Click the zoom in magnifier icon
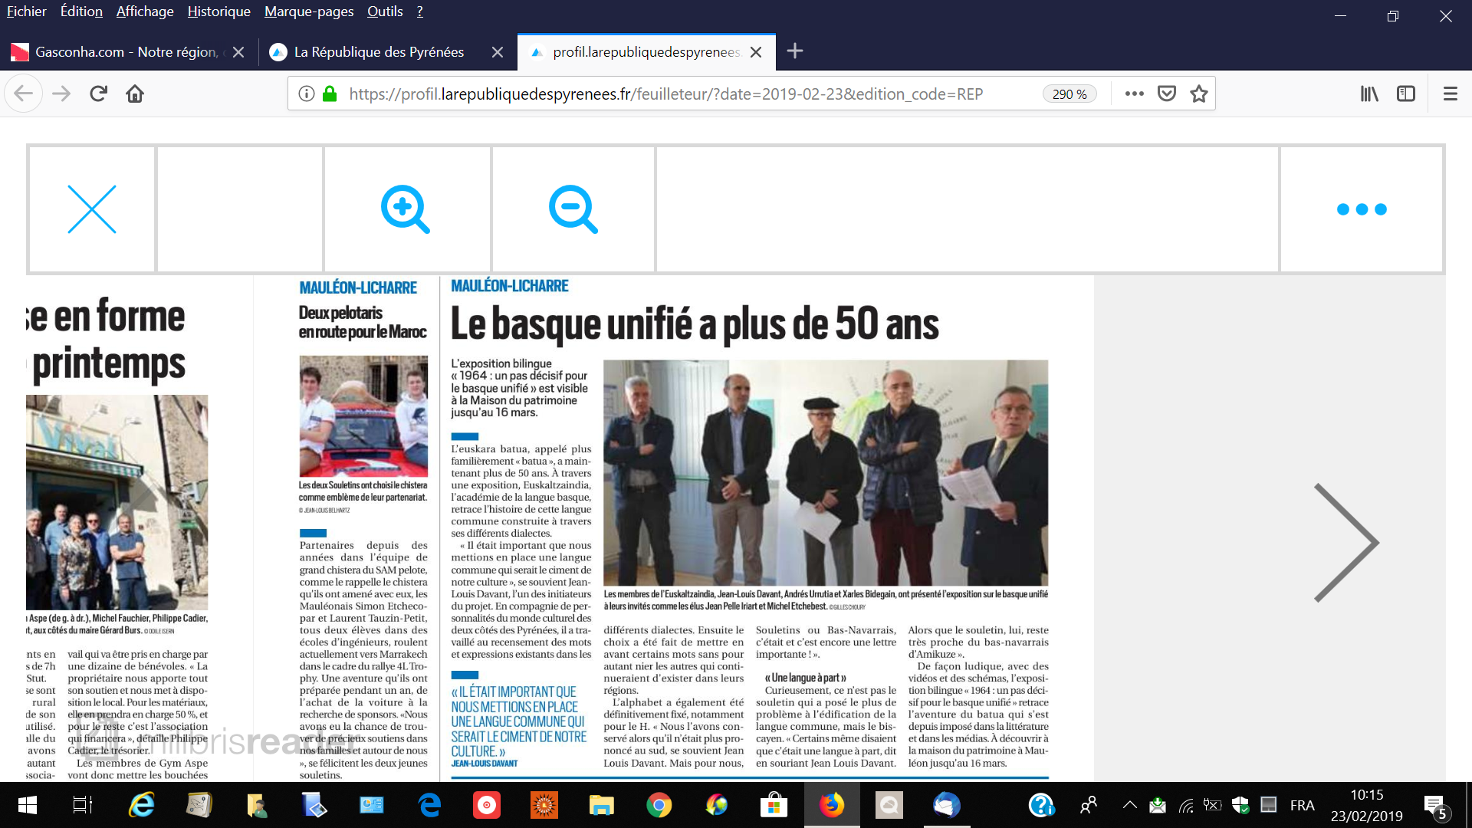 (x=406, y=209)
